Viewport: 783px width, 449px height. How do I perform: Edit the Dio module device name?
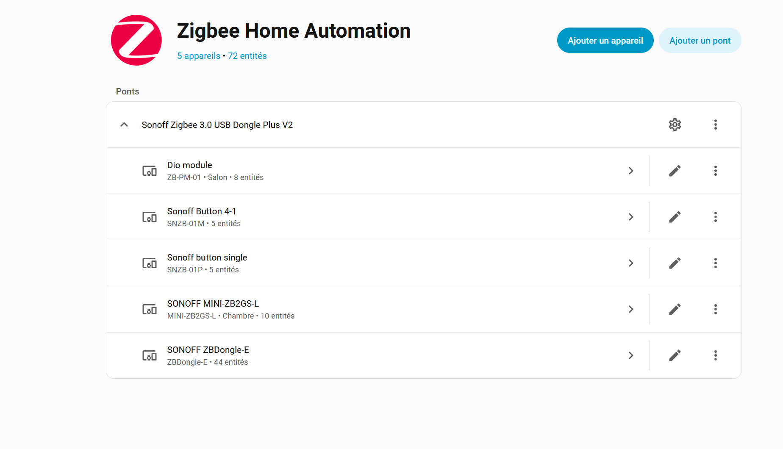(x=675, y=171)
